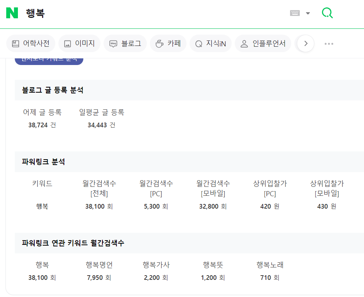Click the 파워링크 분석 section header

(44, 162)
